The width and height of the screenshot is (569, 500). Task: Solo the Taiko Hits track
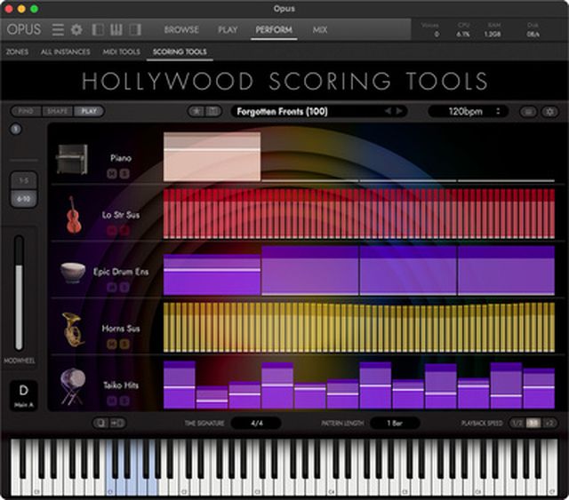pos(124,401)
